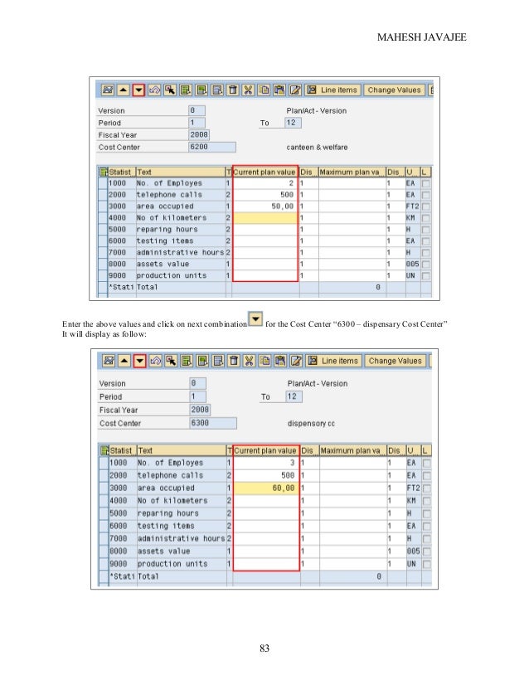This screenshot has height=685, width=529.
Task: Click Maximum plan va column header in 6300 screen
Action: (353, 450)
